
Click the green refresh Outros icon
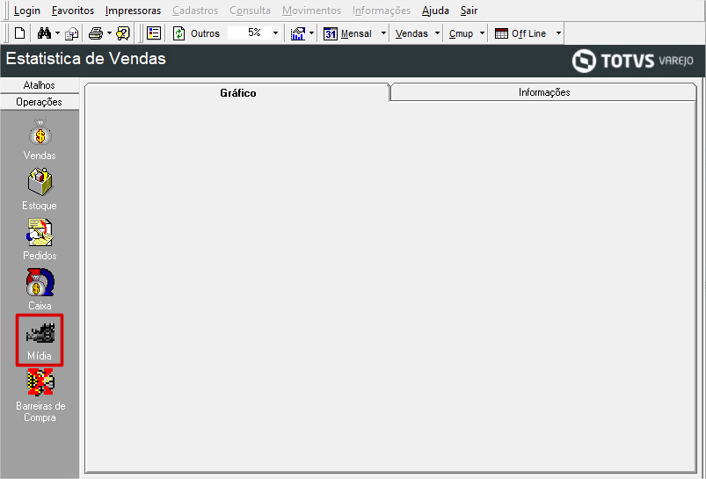tap(178, 33)
